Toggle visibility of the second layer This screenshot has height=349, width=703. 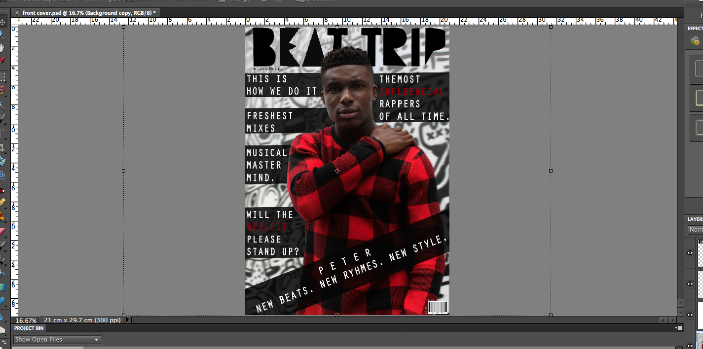[691, 284]
